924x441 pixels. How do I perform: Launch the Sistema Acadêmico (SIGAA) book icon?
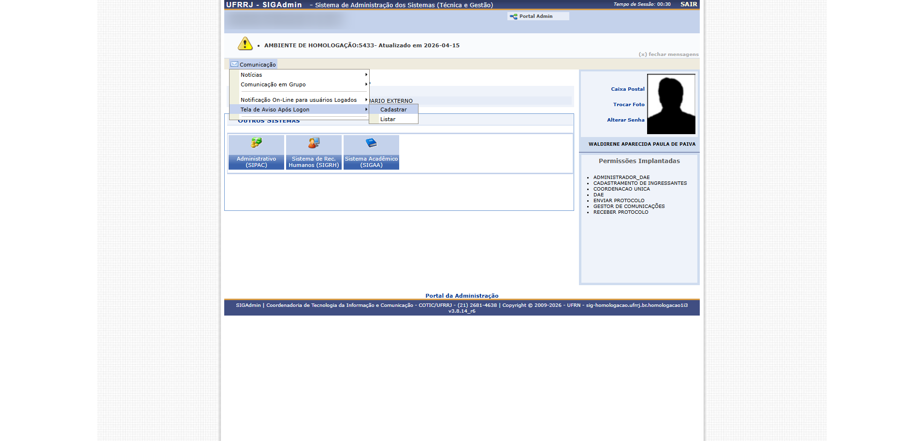[371, 143]
